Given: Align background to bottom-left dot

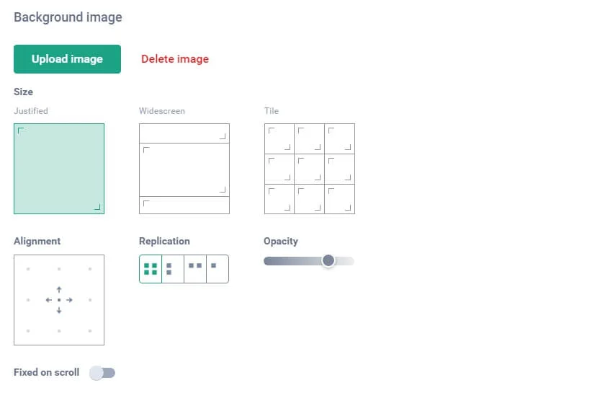Looking at the screenshot, I should 28,331.
